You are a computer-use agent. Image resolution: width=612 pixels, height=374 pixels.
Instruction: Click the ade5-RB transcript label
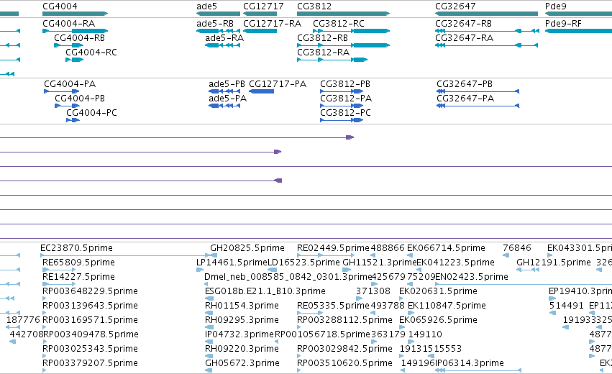pos(215,24)
